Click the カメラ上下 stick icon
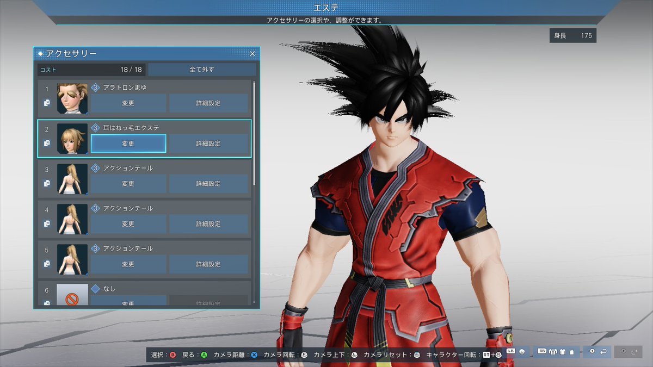The image size is (653, 367). point(354,355)
